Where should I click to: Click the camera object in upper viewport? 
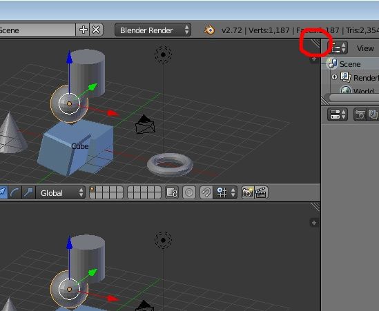[145, 125]
